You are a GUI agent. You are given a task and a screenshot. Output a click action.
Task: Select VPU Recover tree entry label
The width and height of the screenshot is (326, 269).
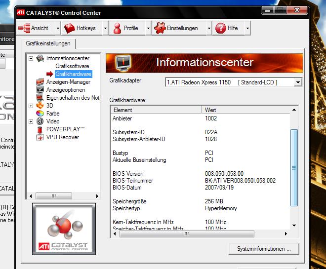[63, 137]
